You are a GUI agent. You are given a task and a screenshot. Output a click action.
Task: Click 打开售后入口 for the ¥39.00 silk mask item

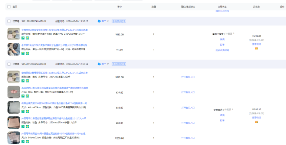(188, 92)
